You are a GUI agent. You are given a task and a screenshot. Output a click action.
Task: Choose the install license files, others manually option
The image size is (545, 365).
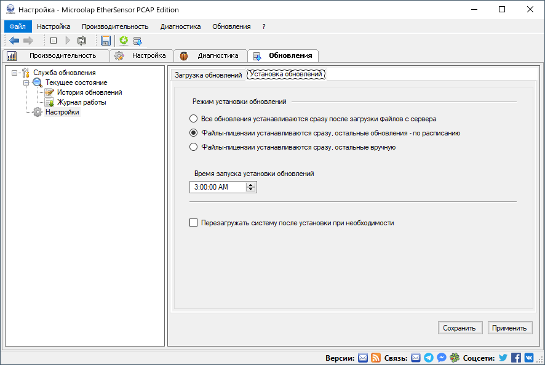click(x=194, y=146)
